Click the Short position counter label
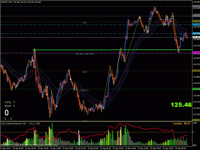Image resolution: width=200 pixels, height=150 pixels. pyautogui.click(x=8, y=106)
